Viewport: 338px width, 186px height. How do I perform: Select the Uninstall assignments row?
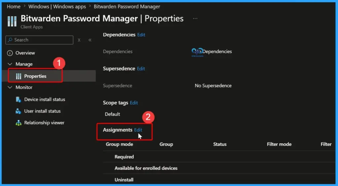point(219,180)
